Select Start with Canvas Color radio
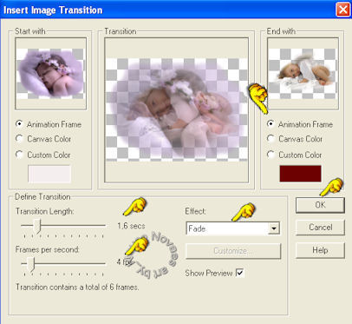Image resolution: width=352 pixels, height=324 pixels. tap(19, 139)
